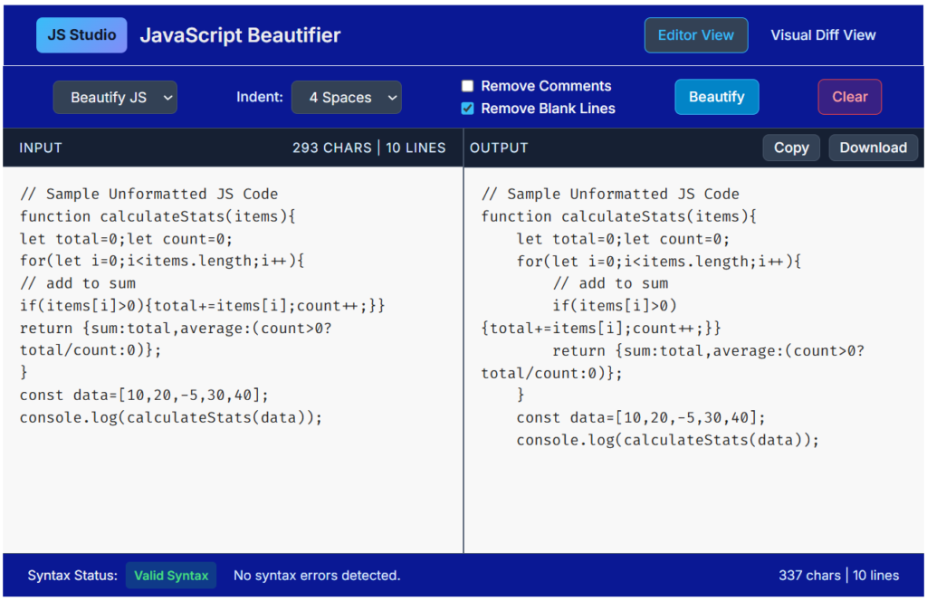The image size is (927, 601).
Task: Uncheck the Remove Blank Lines checkbox
Action: [468, 109]
